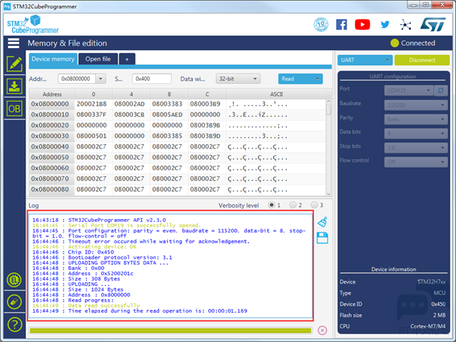Click the memory table scrollbar thumb

pyautogui.click(x=328, y=109)
